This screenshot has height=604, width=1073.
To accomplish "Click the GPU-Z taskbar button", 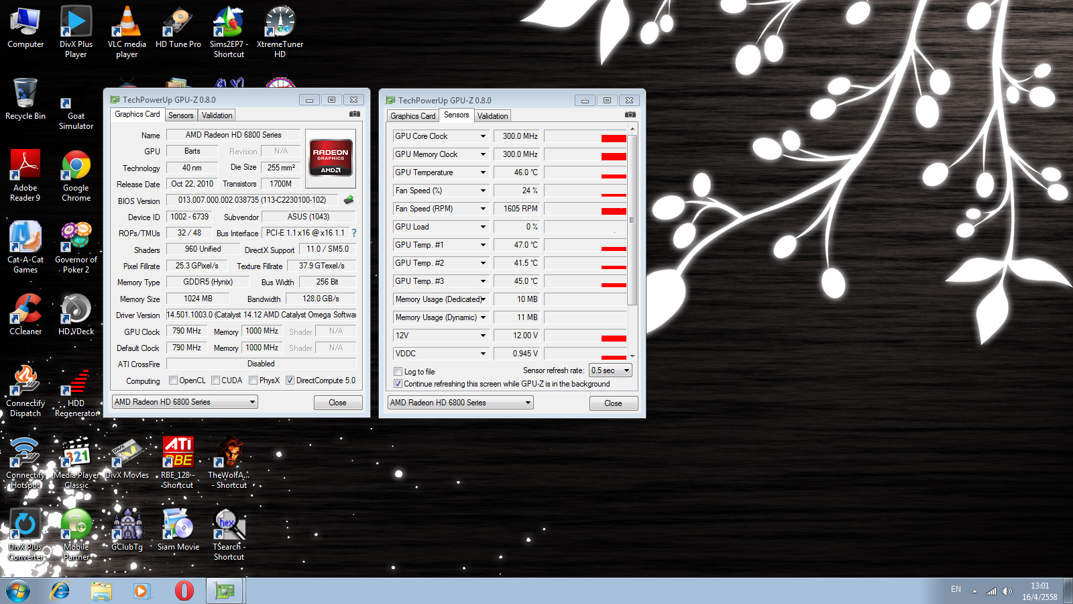I will pyautogui.click(x=225, y=591).
